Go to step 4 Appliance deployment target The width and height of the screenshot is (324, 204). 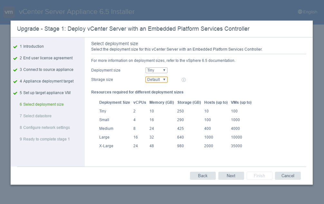pos(46,81)
